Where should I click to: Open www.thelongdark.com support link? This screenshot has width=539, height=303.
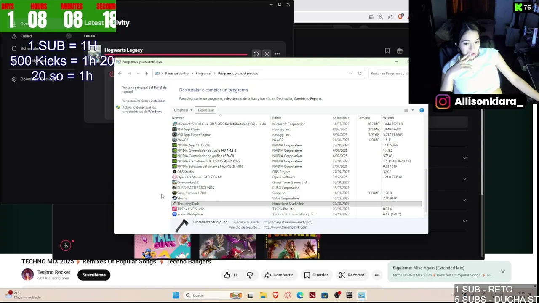285,227
